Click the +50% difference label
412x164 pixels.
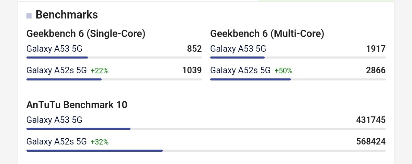coord(283,71)
